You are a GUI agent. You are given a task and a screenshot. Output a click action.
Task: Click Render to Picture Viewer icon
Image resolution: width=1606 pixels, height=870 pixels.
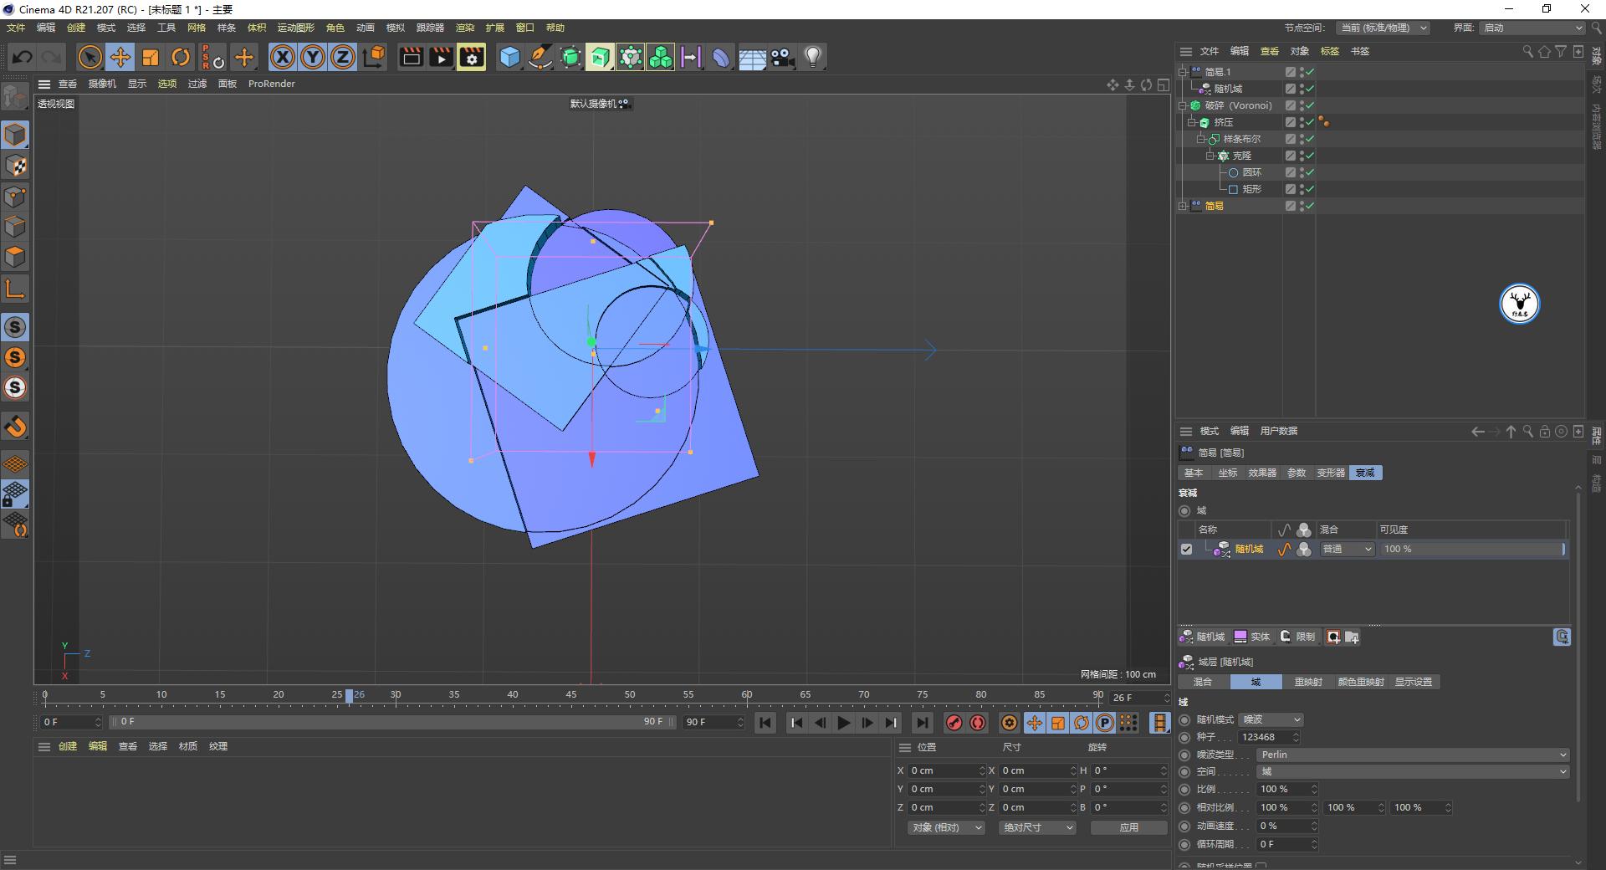(441, 57)
